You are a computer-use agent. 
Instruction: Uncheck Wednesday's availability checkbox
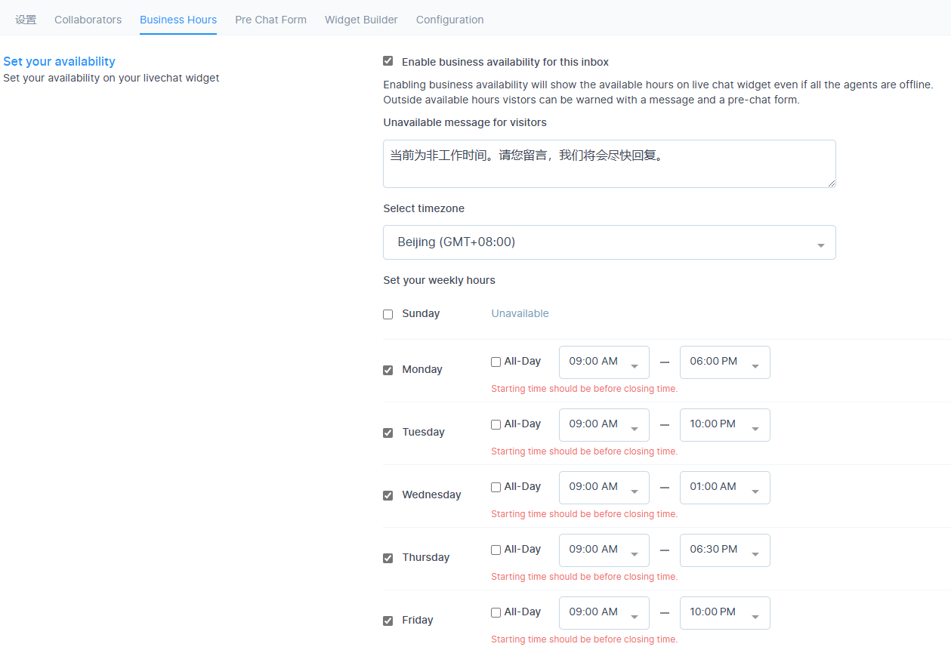coord(388,495)
